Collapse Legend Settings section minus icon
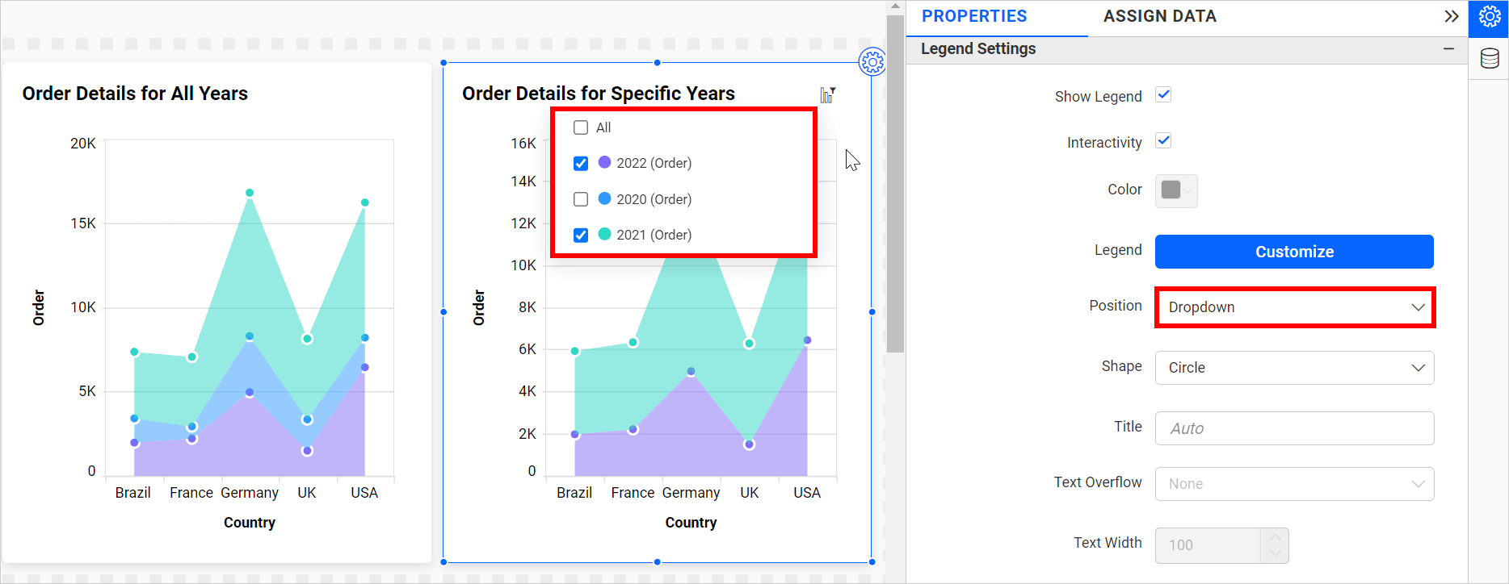 [x=1448, y=49]
